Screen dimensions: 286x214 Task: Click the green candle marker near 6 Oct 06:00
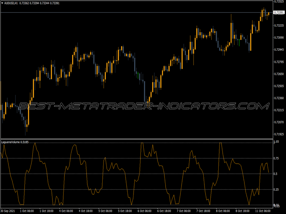[x=138, y=75]
